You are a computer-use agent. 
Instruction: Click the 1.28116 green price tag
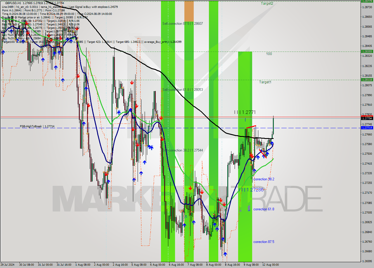click(x=367, y=80)
